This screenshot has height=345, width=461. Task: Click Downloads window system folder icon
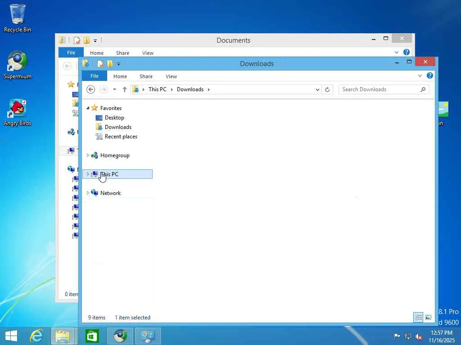[86, 63]
